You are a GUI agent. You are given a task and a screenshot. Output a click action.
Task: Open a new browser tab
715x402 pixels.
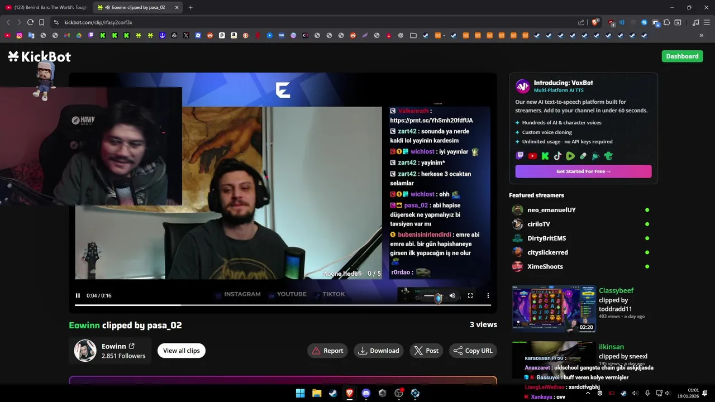[190, 7]
